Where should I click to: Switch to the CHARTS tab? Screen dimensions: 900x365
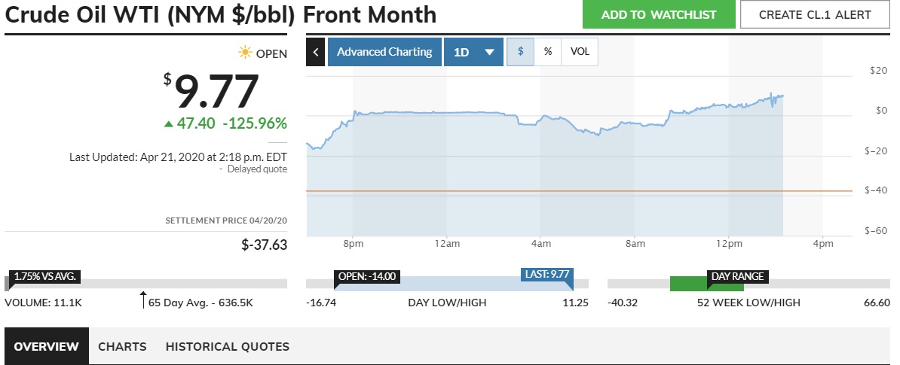pyautogui.click(x=122, y=346)
